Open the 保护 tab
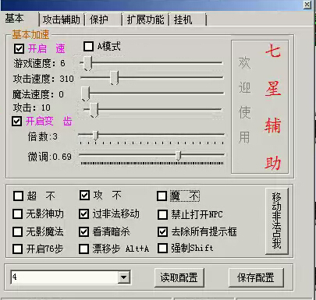This screenshot has height=300, width=316. [x=99, y=19]
